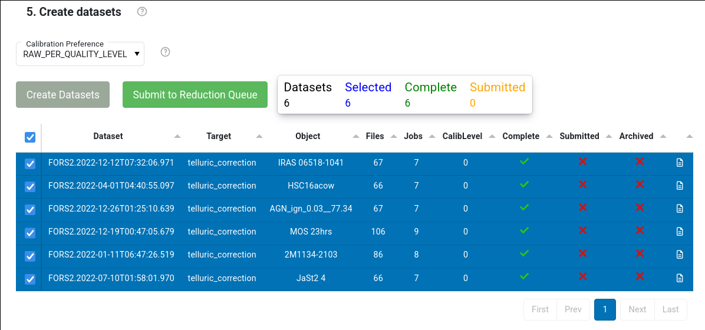Open document icon for 2M1134-2103 row

pyautogui.click(x=680, y=255)
